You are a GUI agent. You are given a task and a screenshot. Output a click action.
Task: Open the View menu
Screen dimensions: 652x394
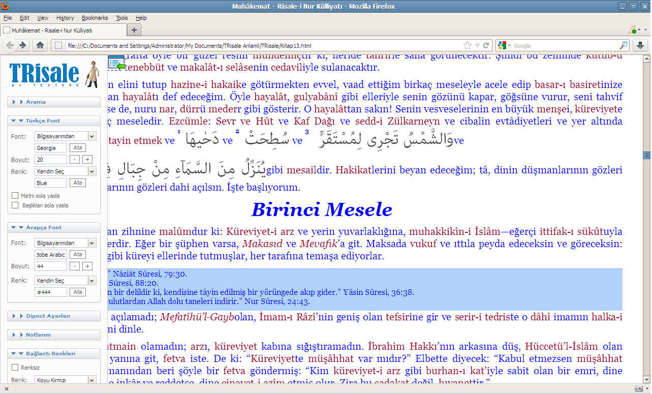pyautogui.click(x=43, y=18)
